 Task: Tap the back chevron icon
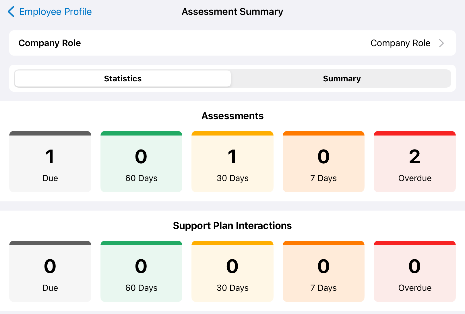(x=11, y=12)
